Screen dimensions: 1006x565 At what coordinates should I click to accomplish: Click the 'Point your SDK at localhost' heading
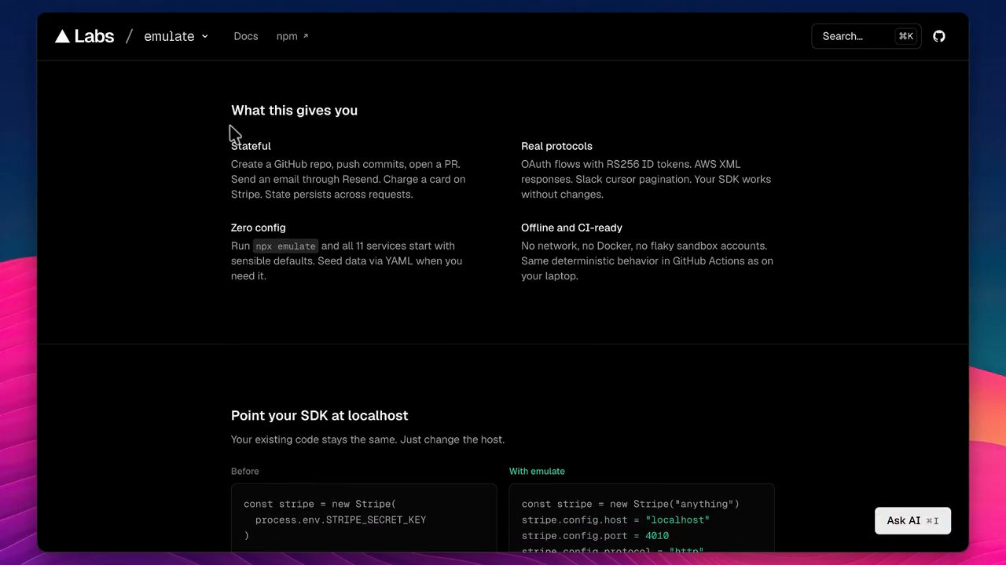click(319, 416)
